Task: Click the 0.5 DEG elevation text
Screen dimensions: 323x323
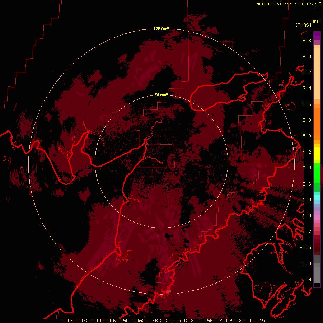Action: click(x=182, y=320)
